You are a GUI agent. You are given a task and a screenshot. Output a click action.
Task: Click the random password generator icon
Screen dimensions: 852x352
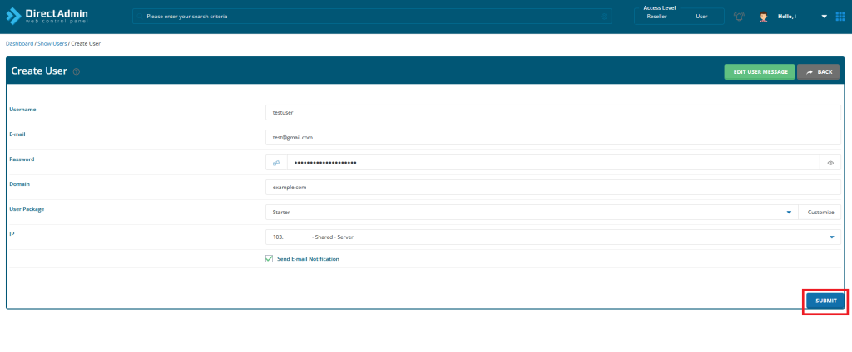click(276, 163)
